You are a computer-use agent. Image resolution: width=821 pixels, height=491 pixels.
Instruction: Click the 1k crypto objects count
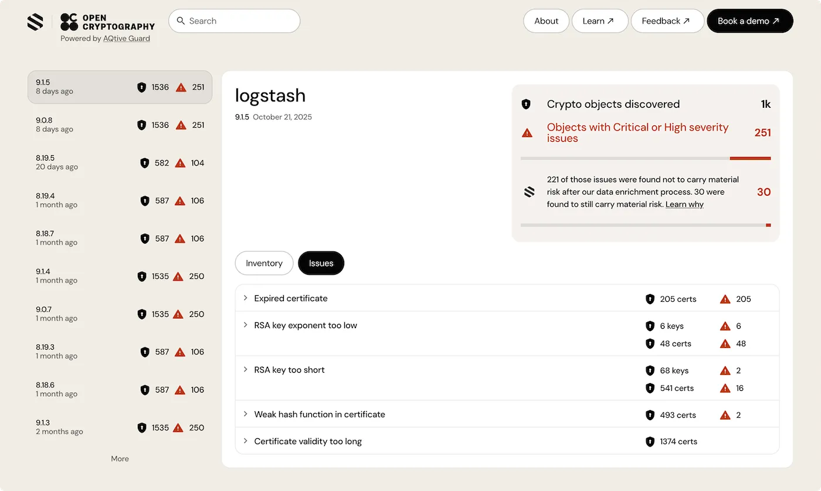click(765, 104)
